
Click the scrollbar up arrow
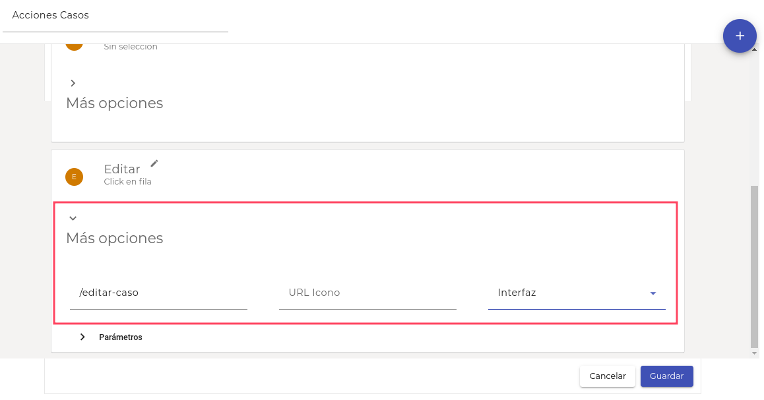pos(754,49)
